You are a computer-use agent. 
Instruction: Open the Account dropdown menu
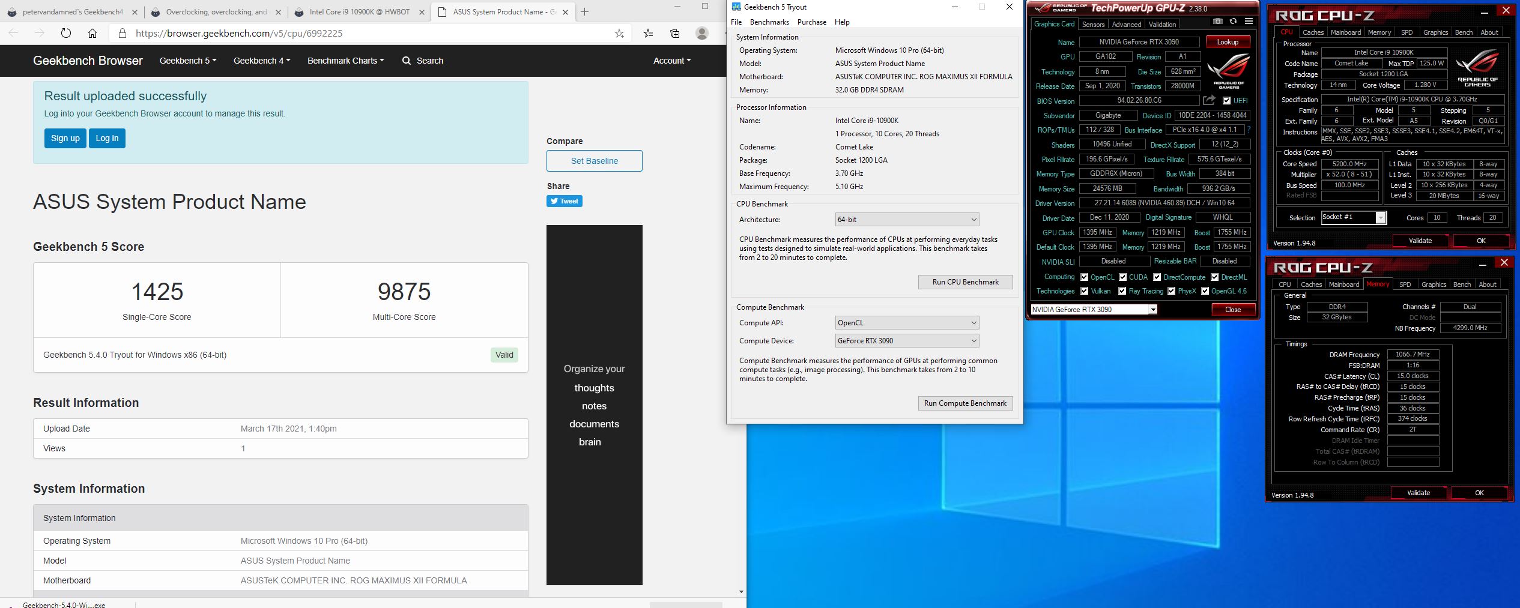point(672,61)
